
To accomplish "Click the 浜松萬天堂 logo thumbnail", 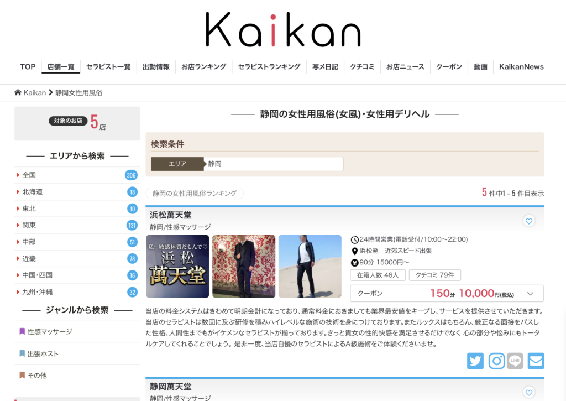I will tap(177, 267).
